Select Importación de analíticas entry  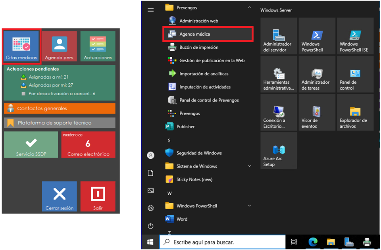point(204,74)
